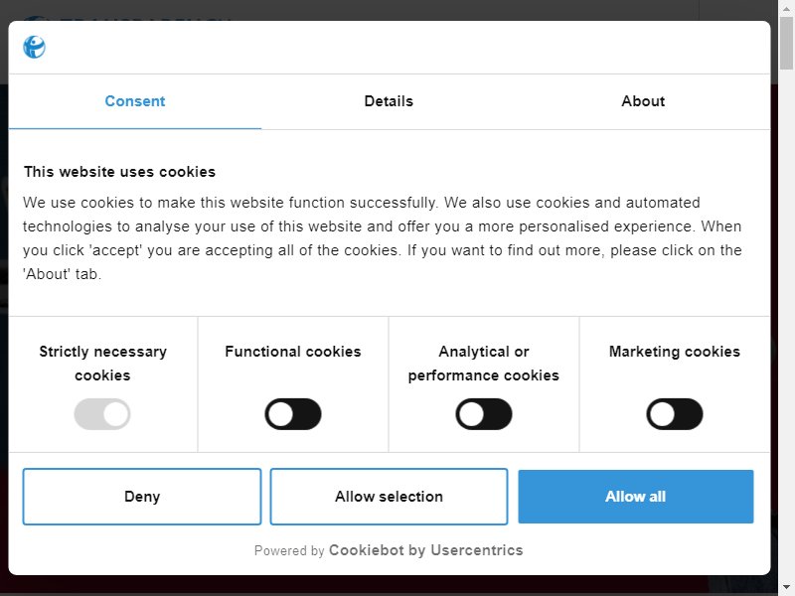The height and width of the screenshot is (596, 795).
Task: Click the This website uses cookies heading
Action: 119,172
